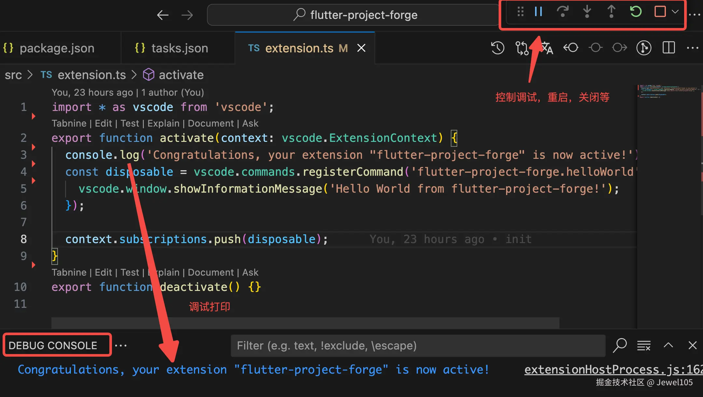This screenshot has width=703, height=397.
Task: Click the debug console filter field
Action: (x=418, y=346)
